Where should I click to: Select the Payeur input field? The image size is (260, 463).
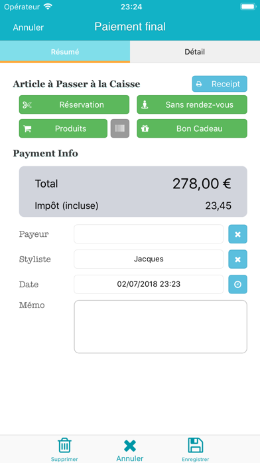click(x=149, y=234)
